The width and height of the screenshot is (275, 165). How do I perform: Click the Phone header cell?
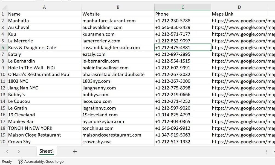[x=183, y=14]
